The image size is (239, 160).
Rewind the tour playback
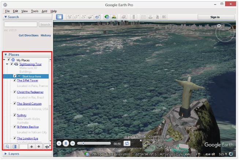[59, 143]
